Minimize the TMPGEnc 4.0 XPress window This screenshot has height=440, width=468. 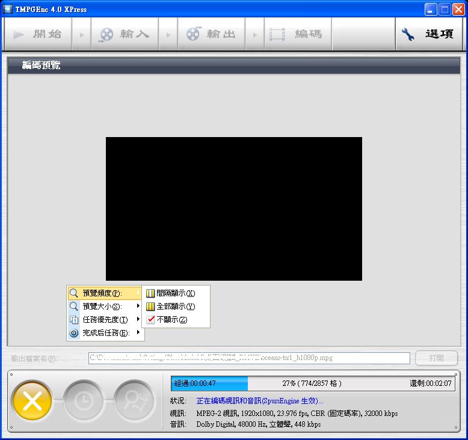click(x=430, y=10)
